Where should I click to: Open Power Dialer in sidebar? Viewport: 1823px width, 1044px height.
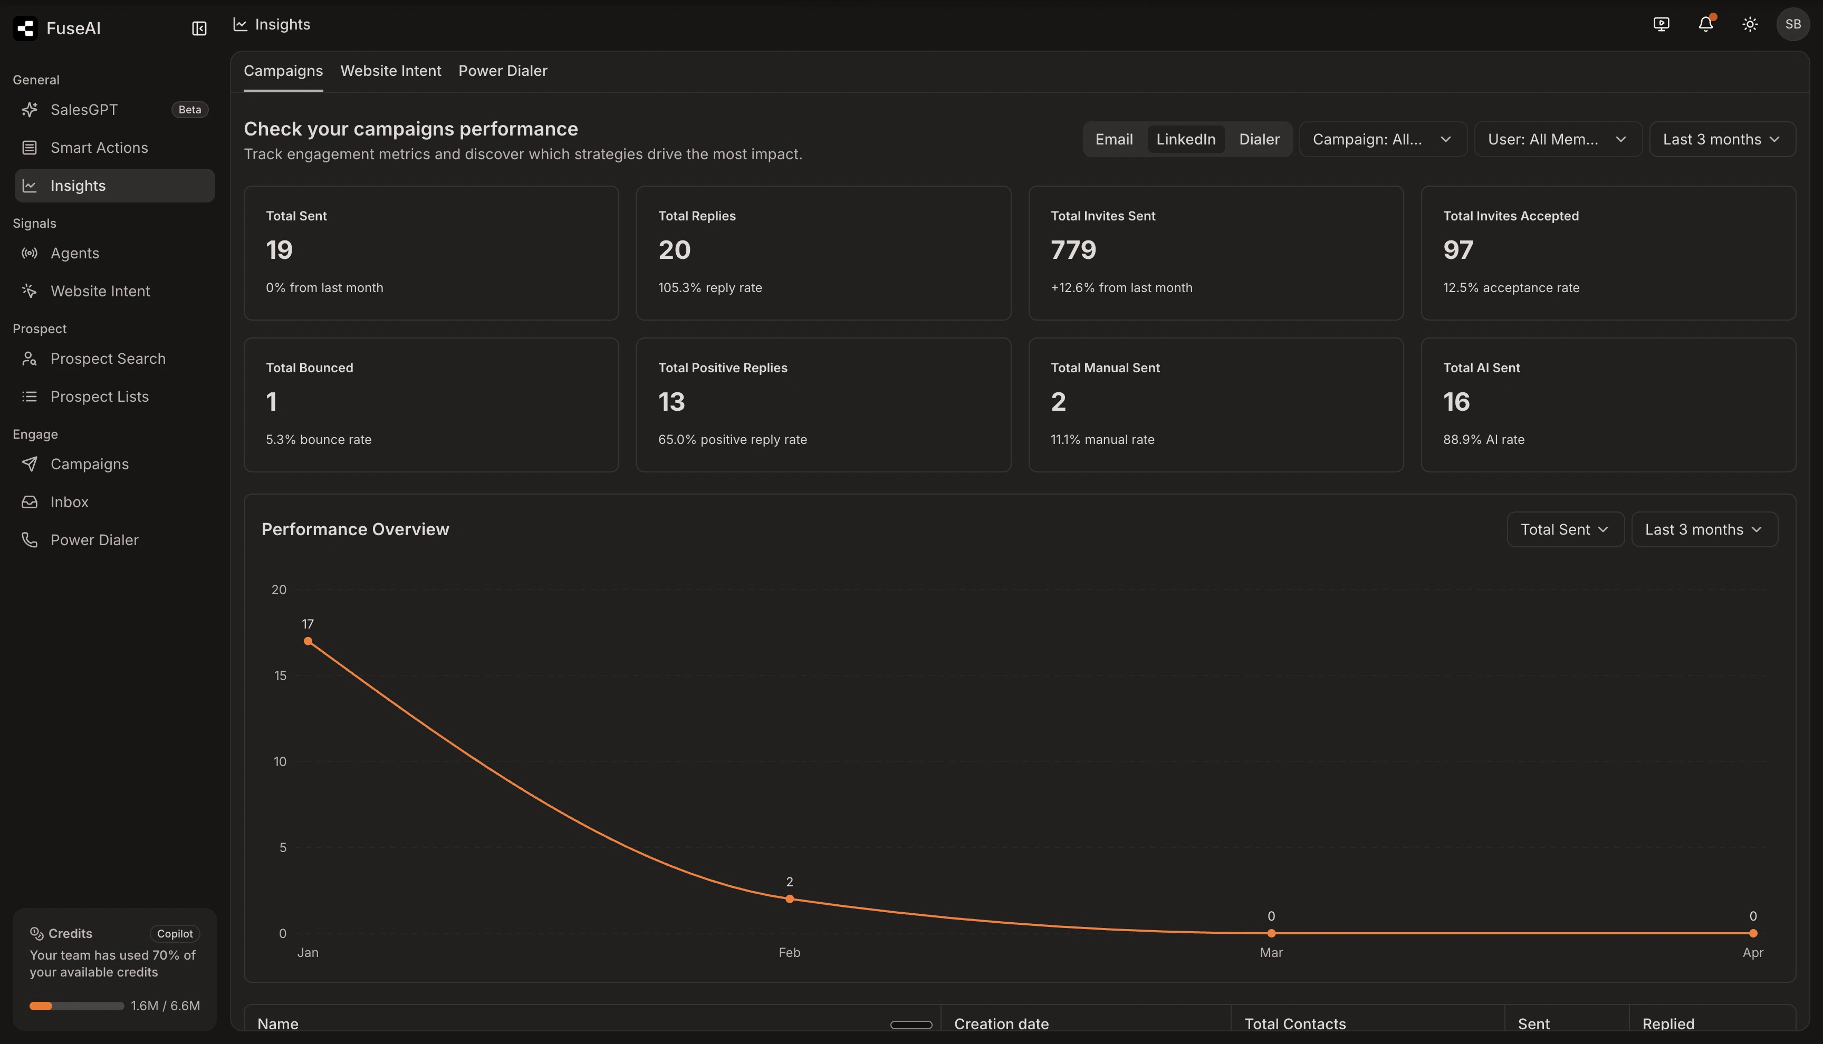click(x=94, y=540)
